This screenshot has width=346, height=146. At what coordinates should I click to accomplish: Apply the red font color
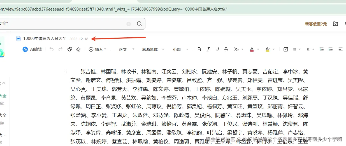[252, 49]
